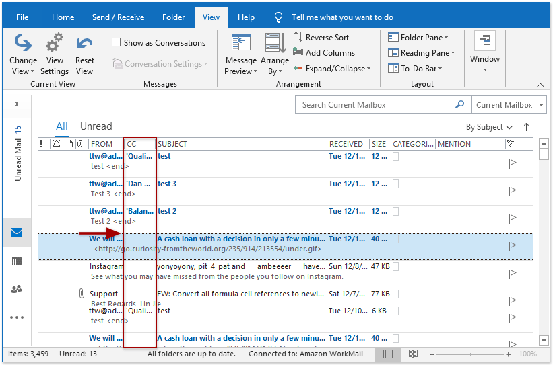Screen dimensions: 553x365
Task: Click the Reset View icon
Action: pyautogui.click(x=84, y=44)
